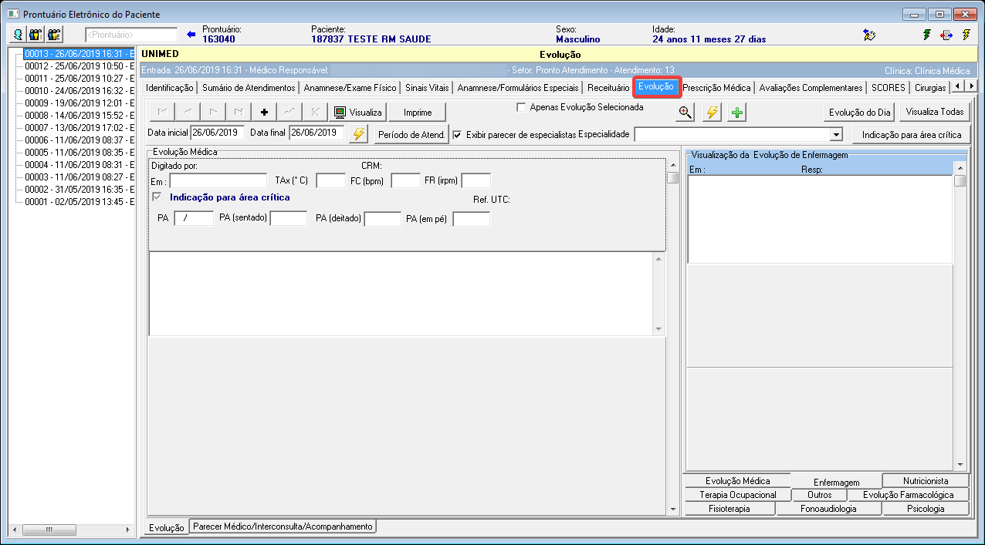Click the horizontal scrollbar under the attendance list
This screenshot has width=985, height=545.
pyautogui.click(x=72, y=530)
